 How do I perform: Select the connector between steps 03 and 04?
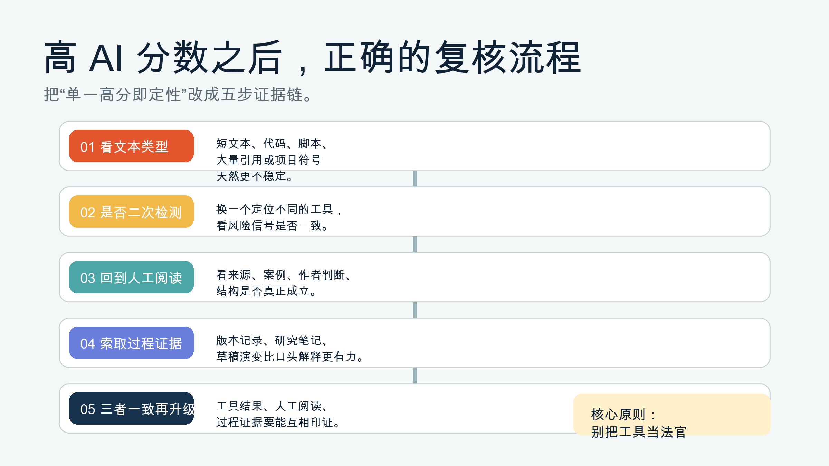tap(414, 310)
